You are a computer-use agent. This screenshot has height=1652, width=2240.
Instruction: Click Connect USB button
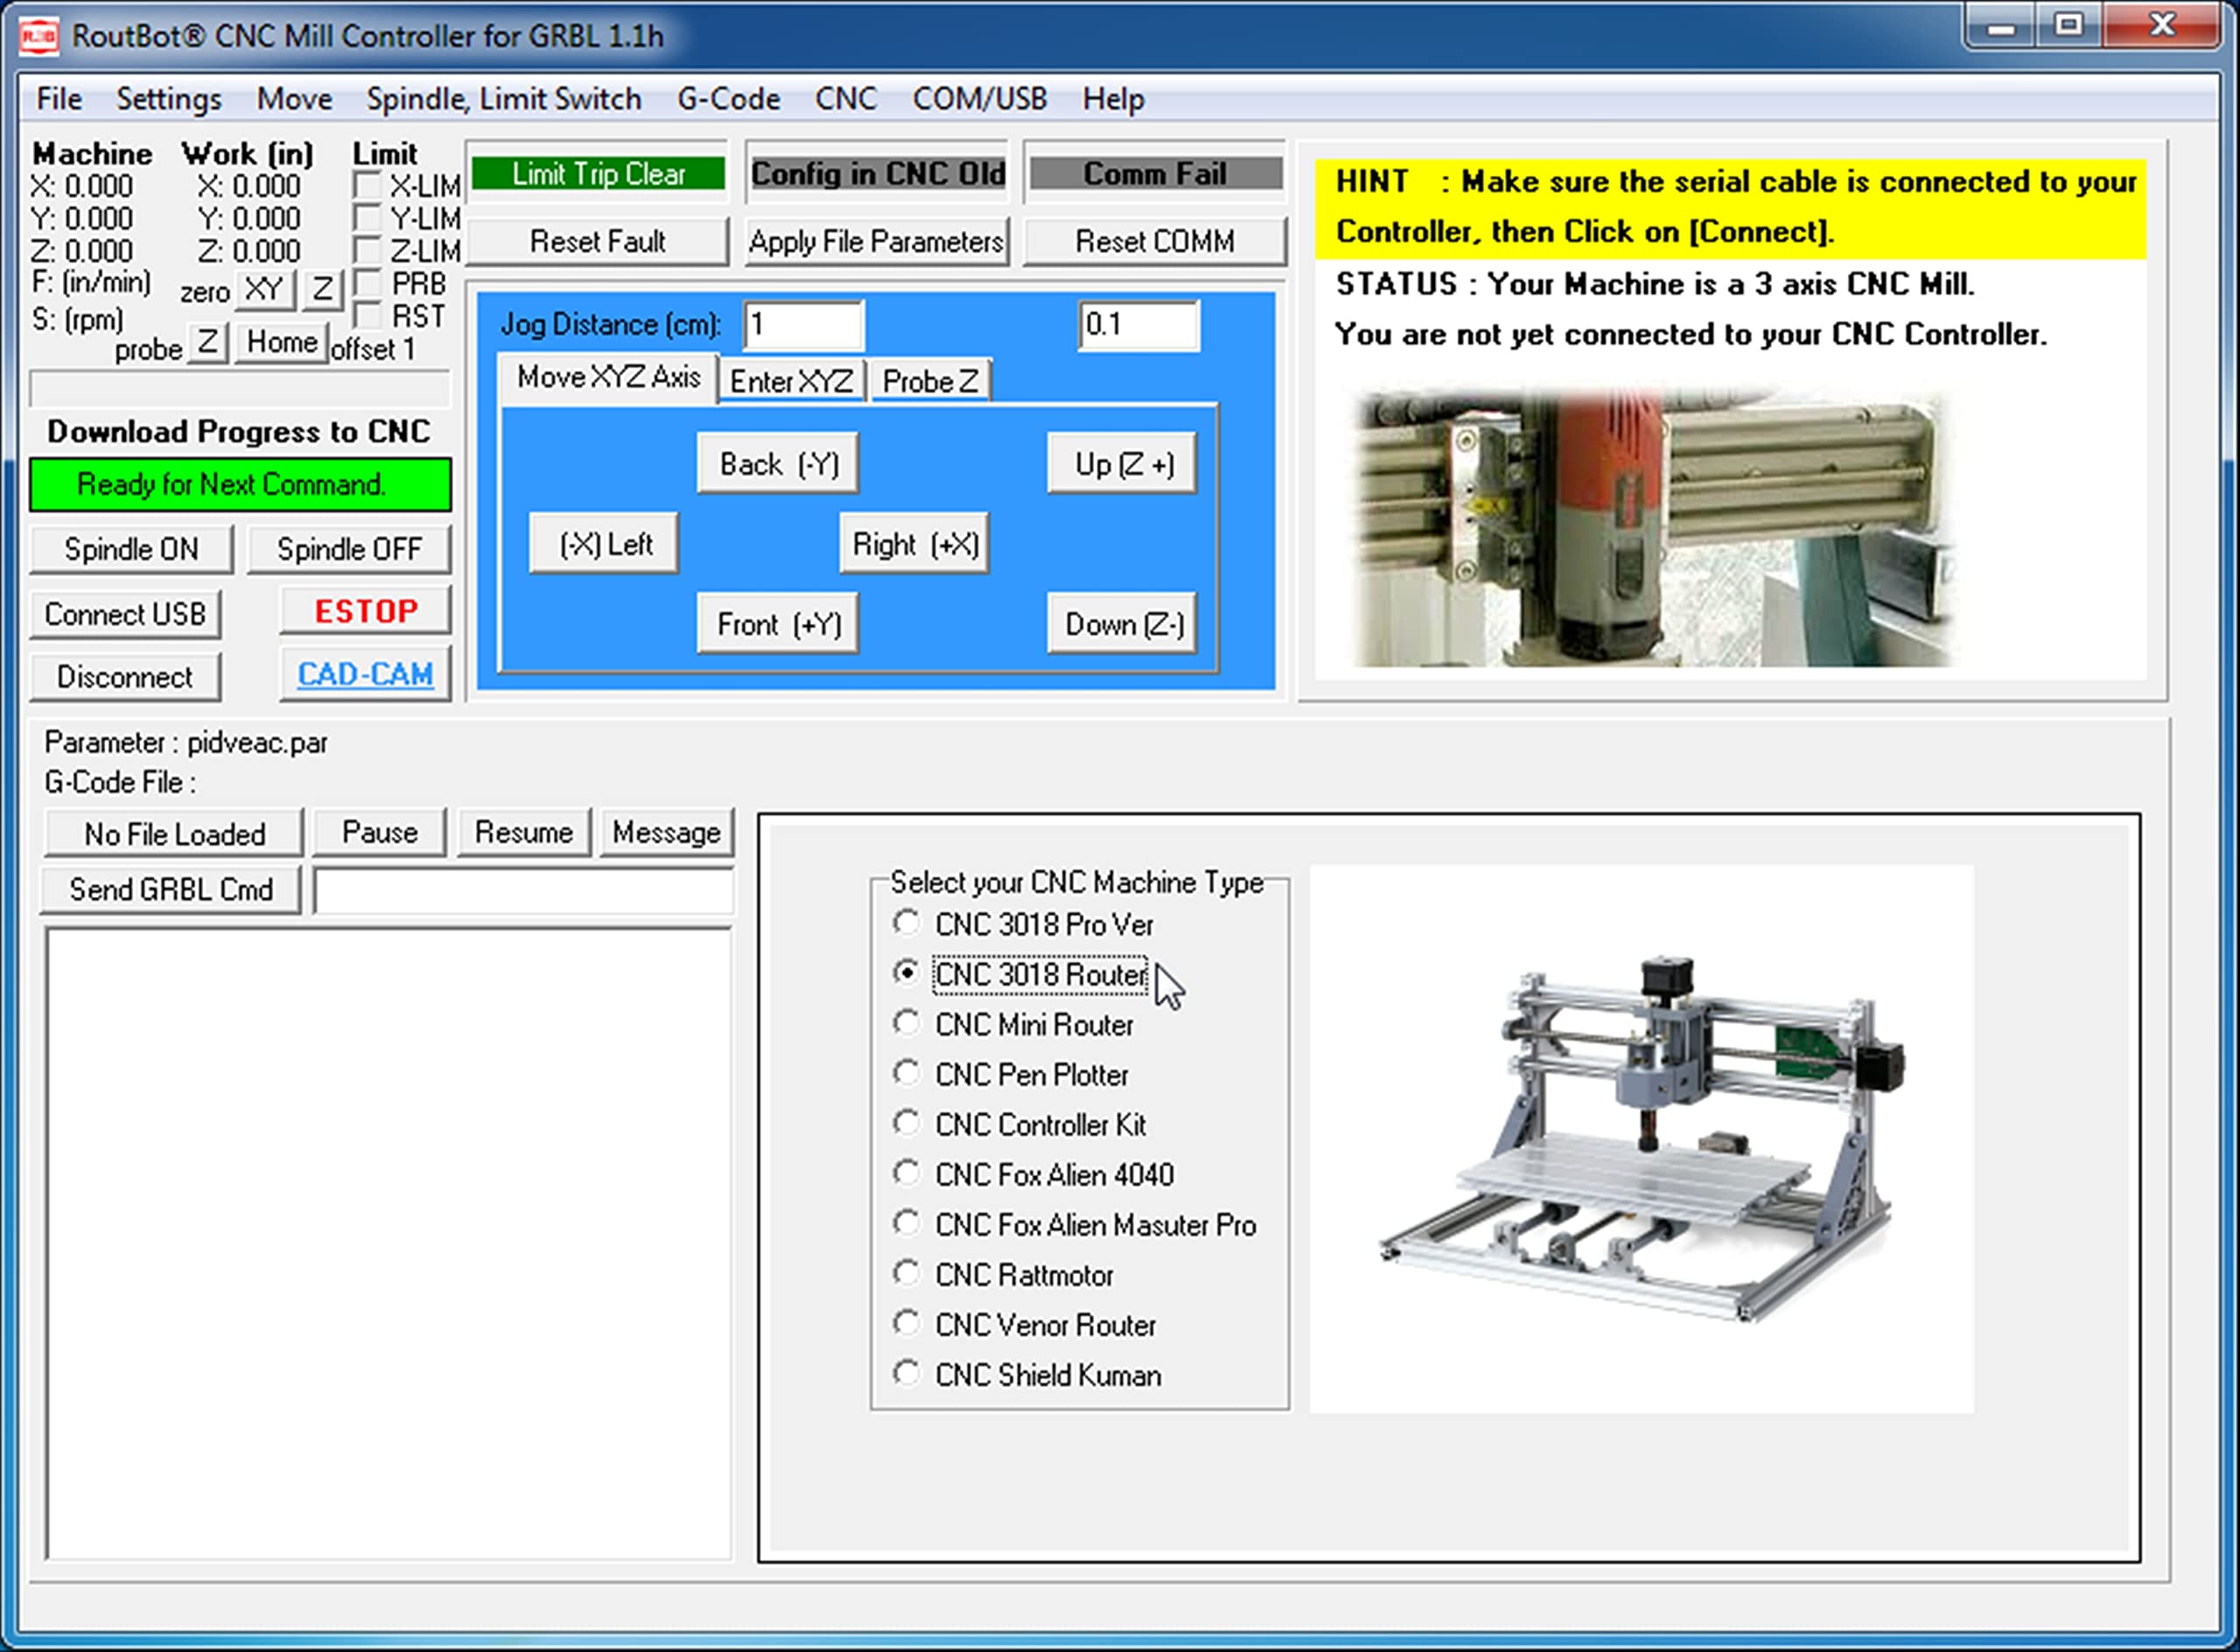click(125, 614)
